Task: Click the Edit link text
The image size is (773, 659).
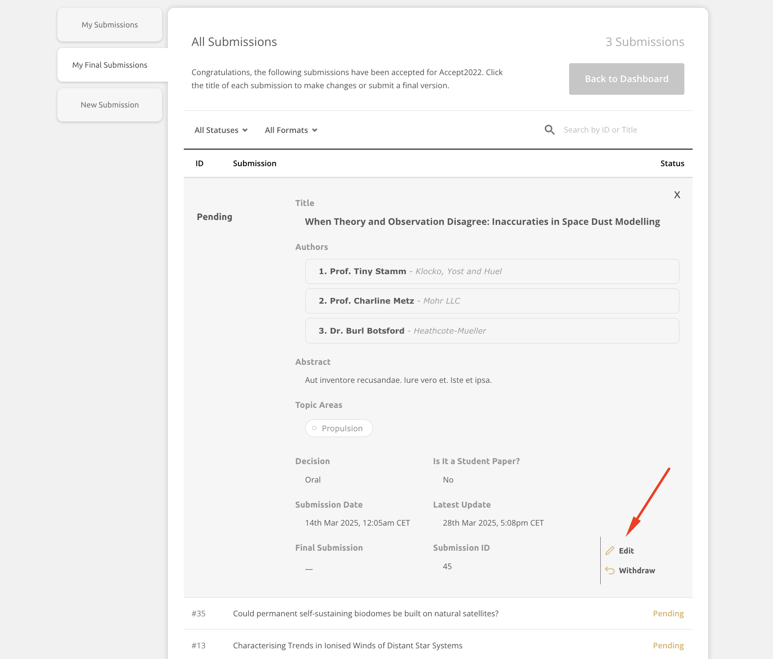Action: pos(626,551)
